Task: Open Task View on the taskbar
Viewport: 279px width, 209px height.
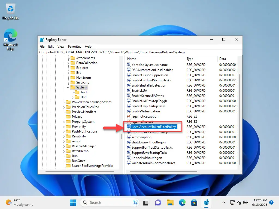Action: [x=145, y=202]
